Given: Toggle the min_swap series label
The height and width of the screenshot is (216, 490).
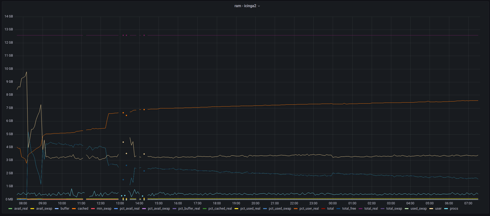Looking at the screenshot, I should click(104, 209).
